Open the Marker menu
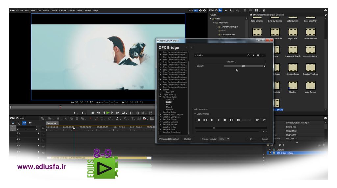 [46, 10]
